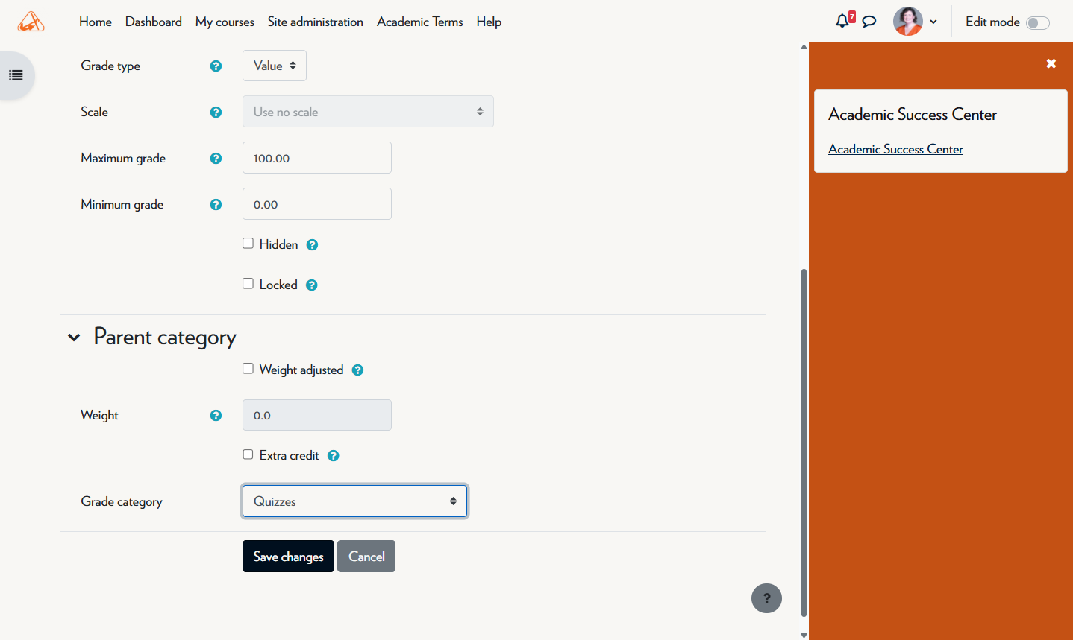Click the Weight input field
This screenshot has width=1073, height=640.
click(x=317, y=415)
